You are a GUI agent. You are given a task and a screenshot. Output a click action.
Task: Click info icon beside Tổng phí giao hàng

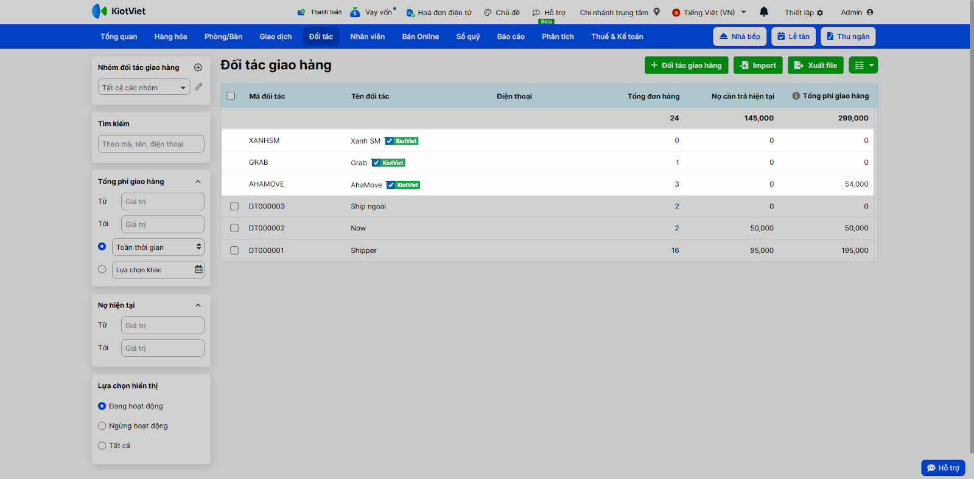[x=796, y=96]
